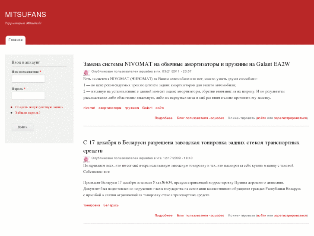
Task: Select the ea2w tag
Action: pyautogui.click(x=160, y=108)
